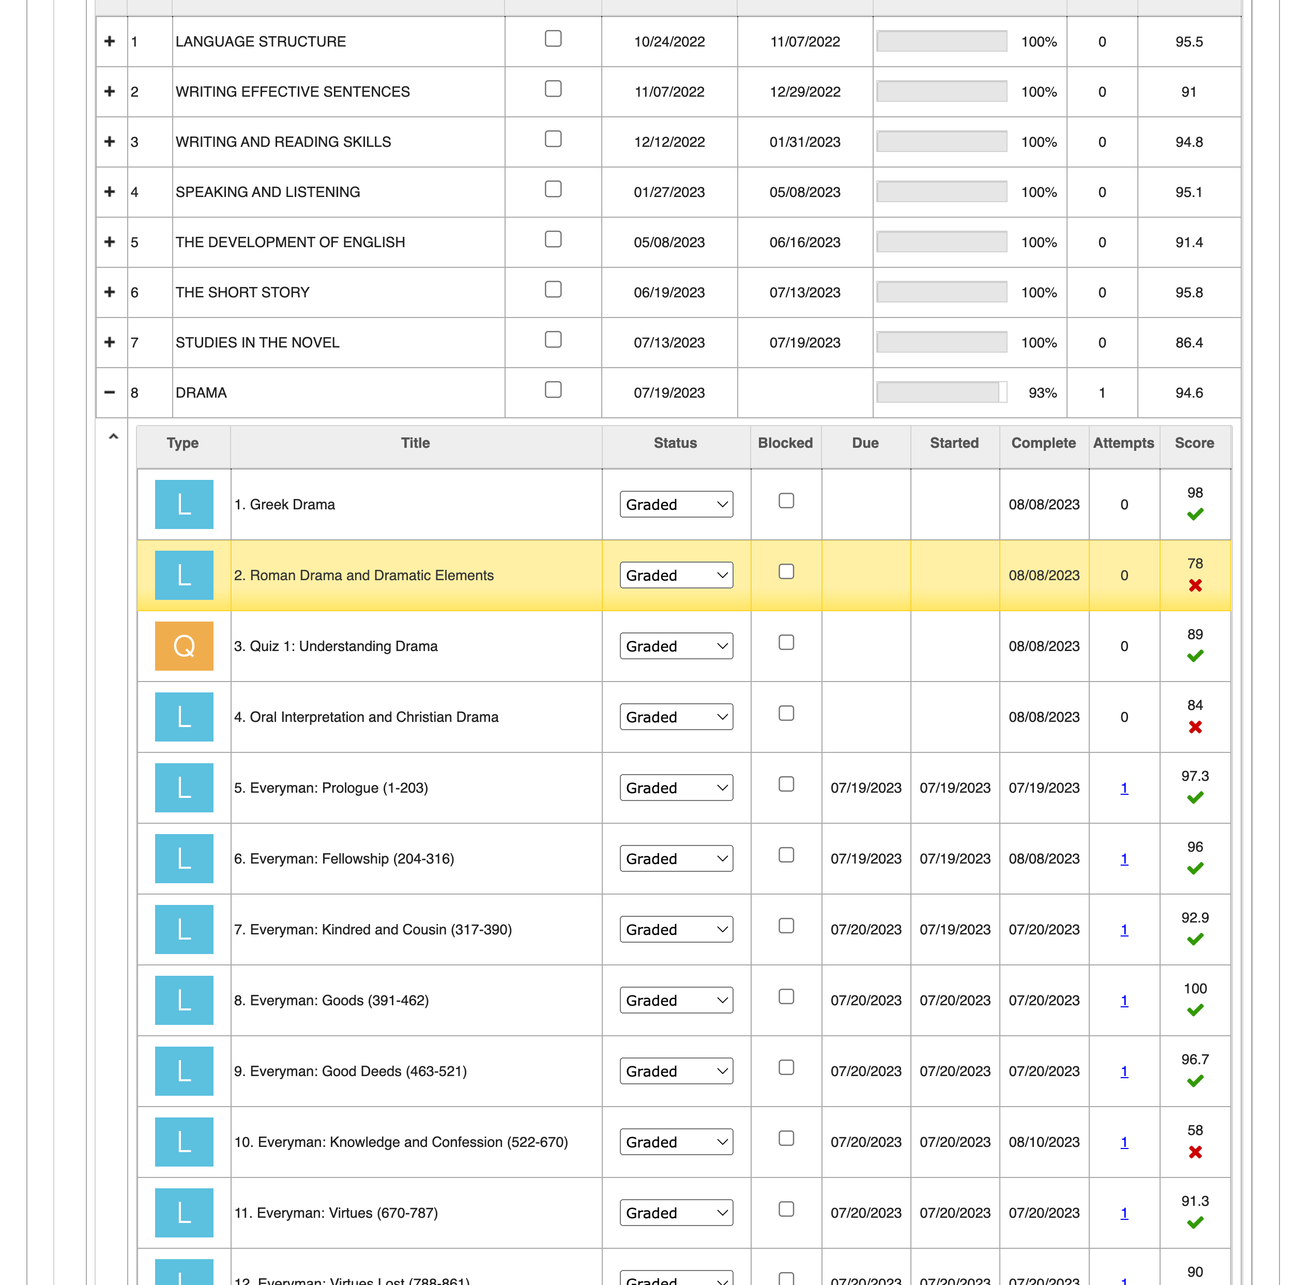1310x1285 pixels.
Task: Check the box for LANGUAGE STRUCTURE unit
Action: [553, 38]
